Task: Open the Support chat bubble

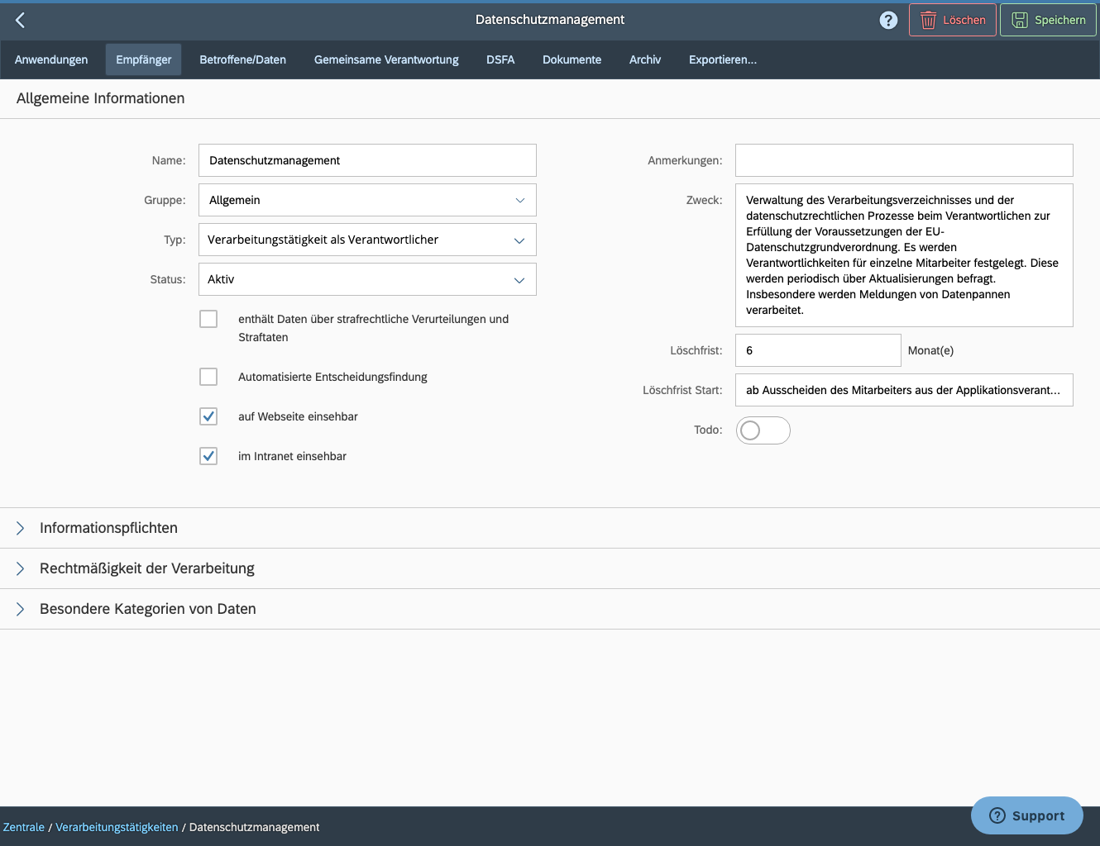Action: pyautogui.click(x=1026, y=815)
